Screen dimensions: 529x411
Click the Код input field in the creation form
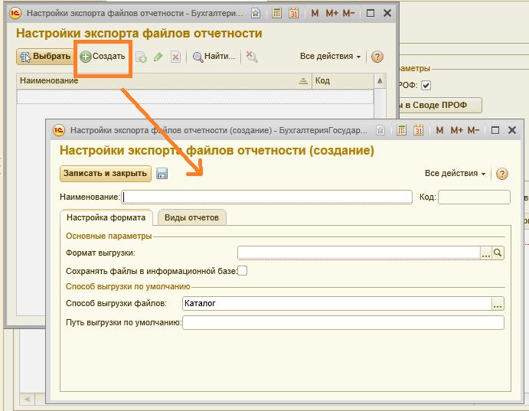coord(474,197)
